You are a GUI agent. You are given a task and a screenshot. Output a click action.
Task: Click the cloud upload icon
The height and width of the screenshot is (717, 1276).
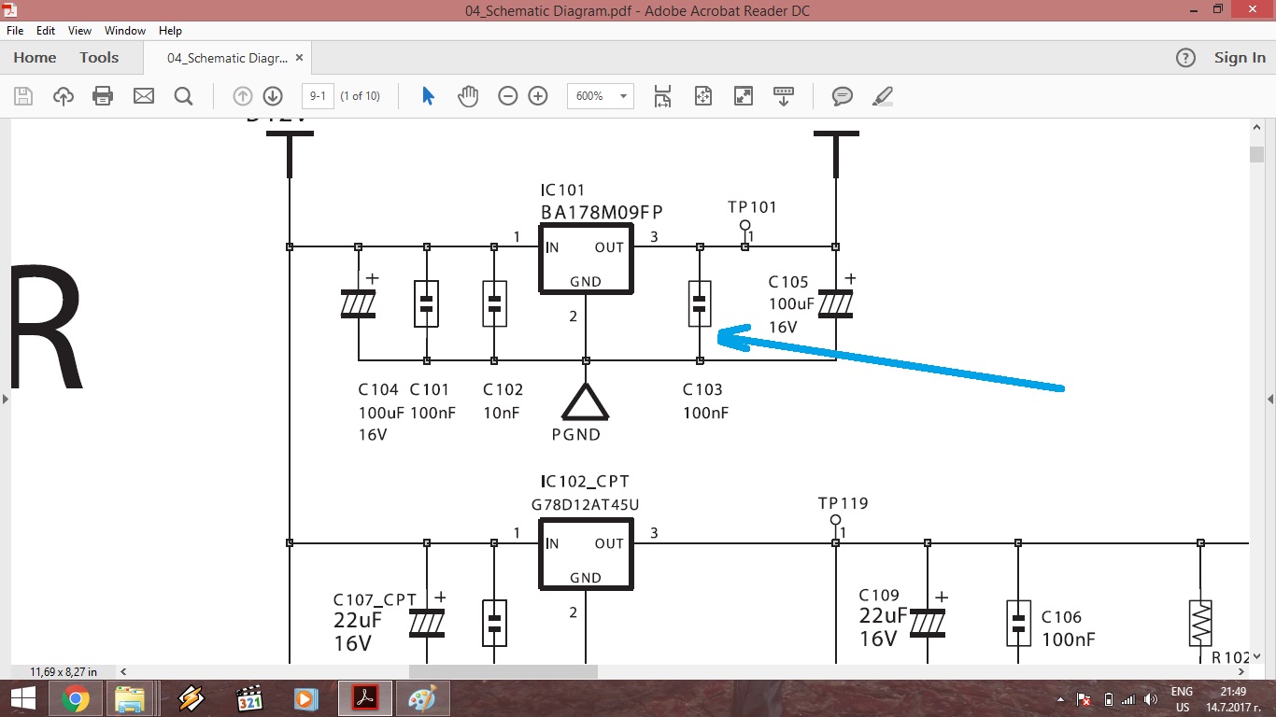pos(64,96)
